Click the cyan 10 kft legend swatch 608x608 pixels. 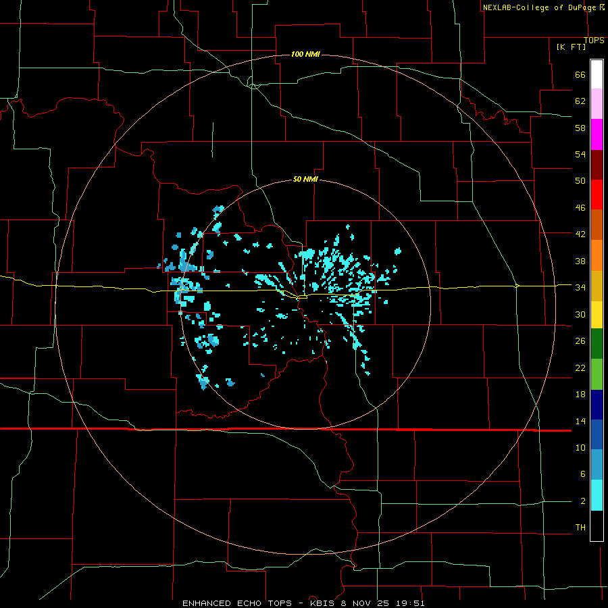[597, 495]
